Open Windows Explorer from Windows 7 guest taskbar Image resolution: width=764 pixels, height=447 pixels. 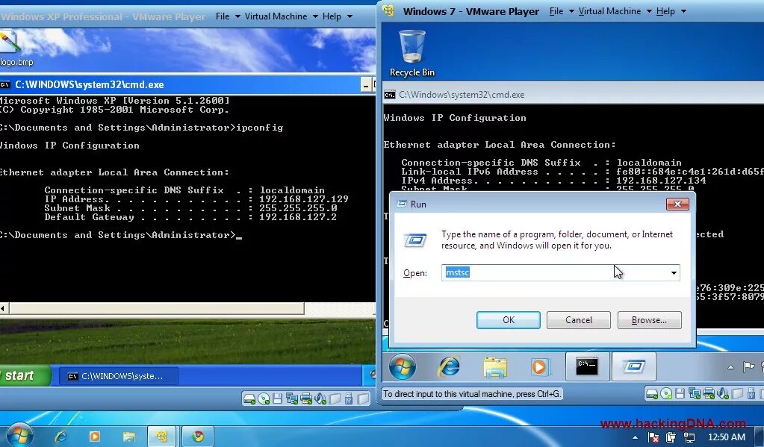[495, 366]
